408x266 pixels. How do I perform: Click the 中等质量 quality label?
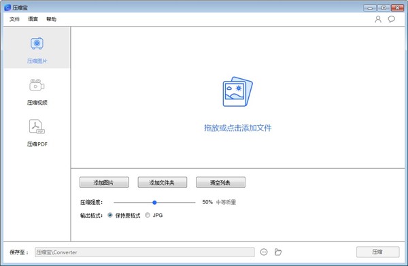point(226,202)
